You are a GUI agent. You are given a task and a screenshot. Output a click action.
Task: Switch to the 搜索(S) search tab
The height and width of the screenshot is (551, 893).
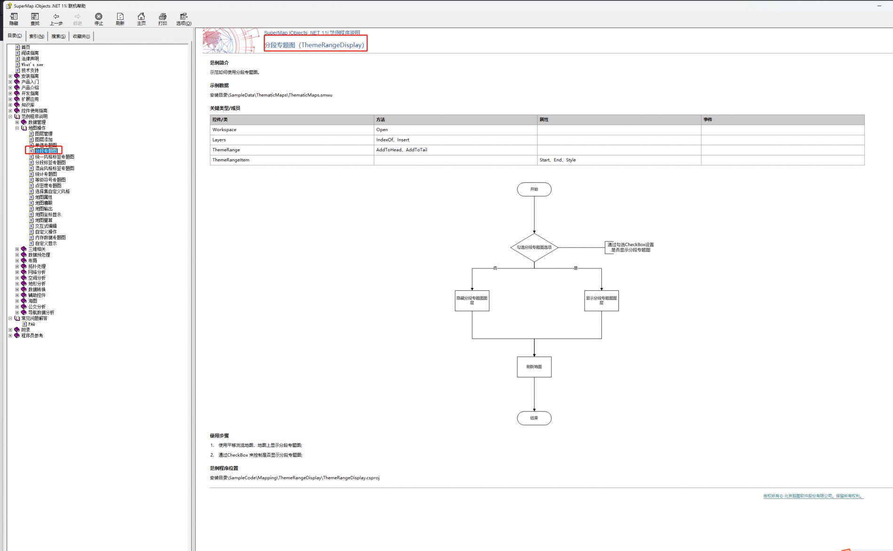click(x=58, y=36)
